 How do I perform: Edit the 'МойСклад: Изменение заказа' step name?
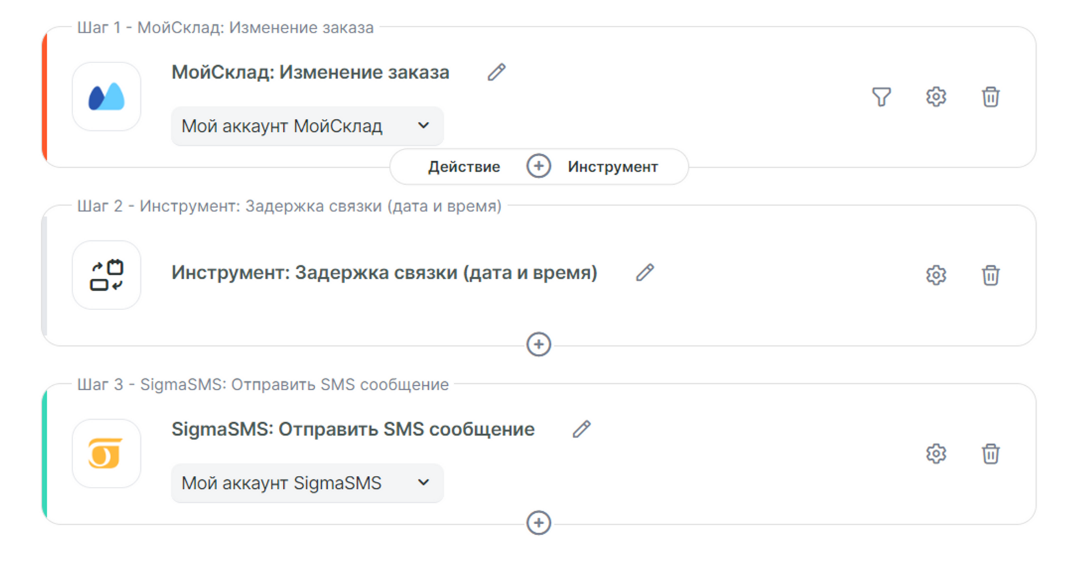pyautogui.click(x=497, y=72)
